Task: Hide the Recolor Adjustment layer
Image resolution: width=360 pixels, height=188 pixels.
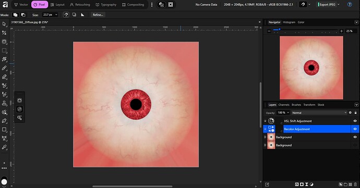Action: pos(355,129)
